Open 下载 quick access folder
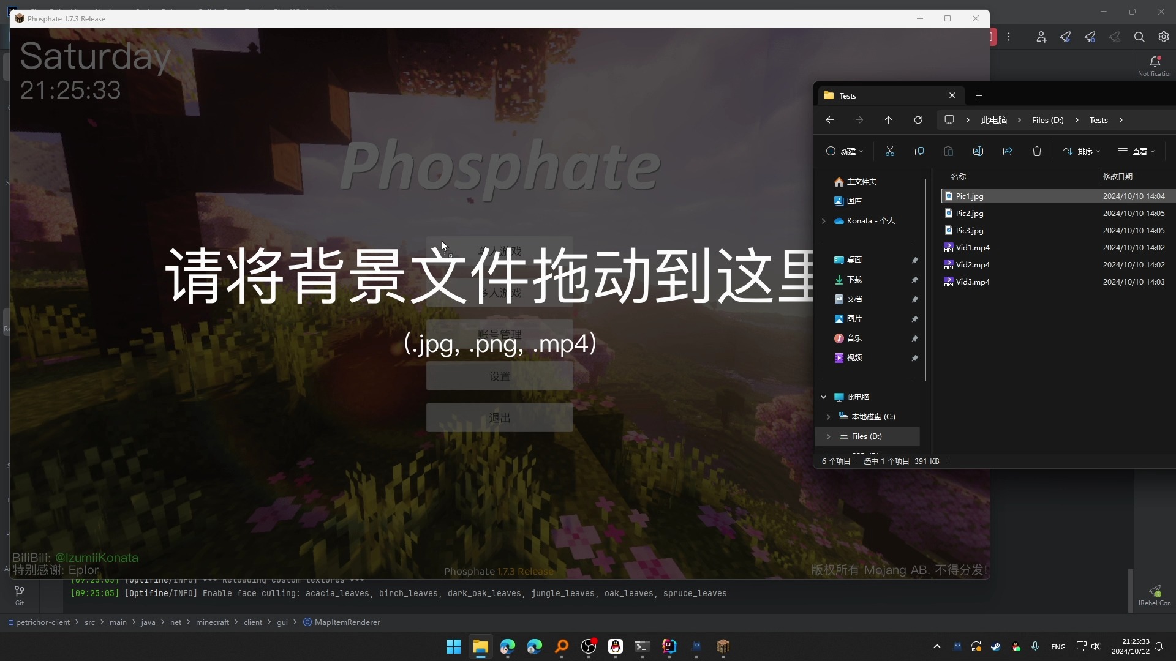Screen dimensions: 1176x661 (x=848, y=280)
